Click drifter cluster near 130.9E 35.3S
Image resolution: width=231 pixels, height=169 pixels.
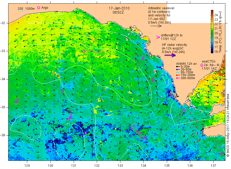point(70,116)
